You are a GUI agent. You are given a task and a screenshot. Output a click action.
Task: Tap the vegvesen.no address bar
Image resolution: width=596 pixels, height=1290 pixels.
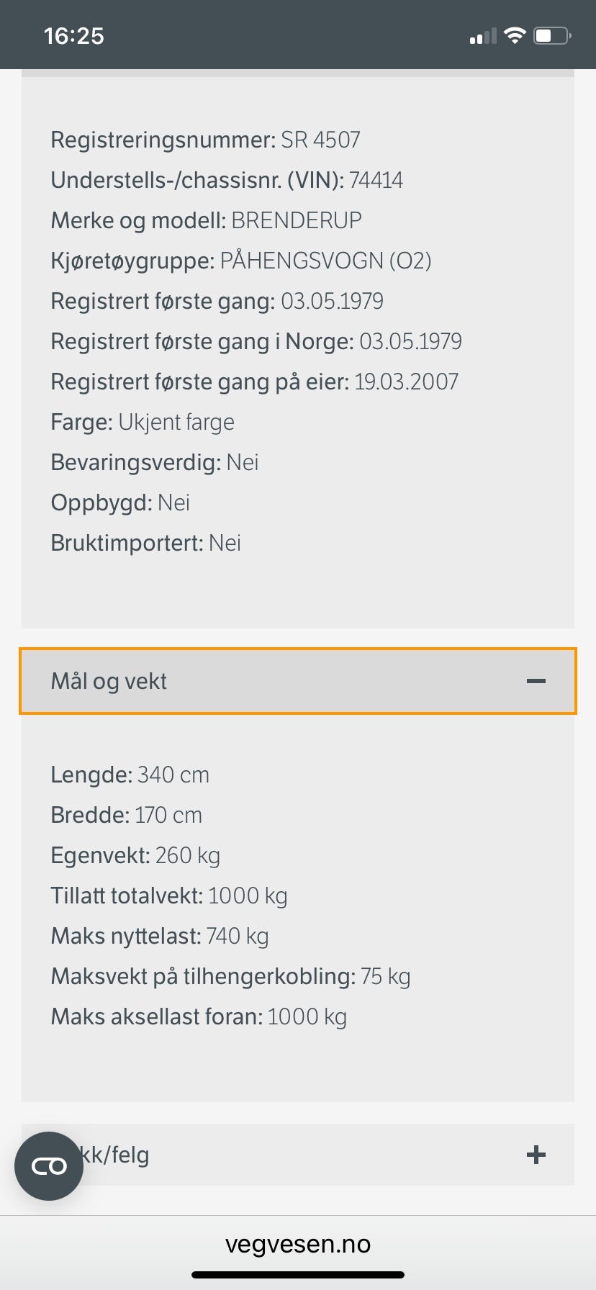coord(298,1244)
